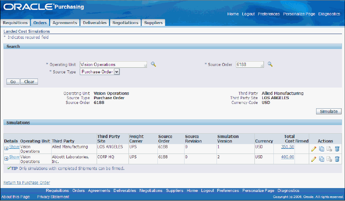Edit the Abbott Laboratories simulation with pencil
Screen dimensions: 345x201
314,159
